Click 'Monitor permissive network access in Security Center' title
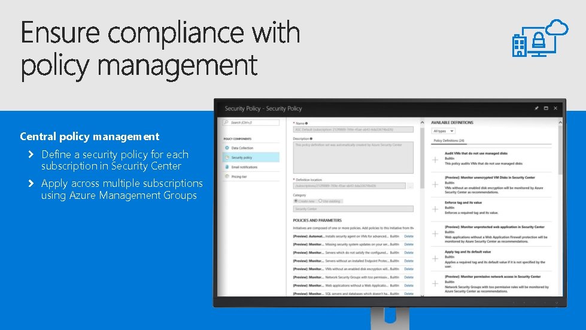The image size is (586, 330). click(493, 277)
